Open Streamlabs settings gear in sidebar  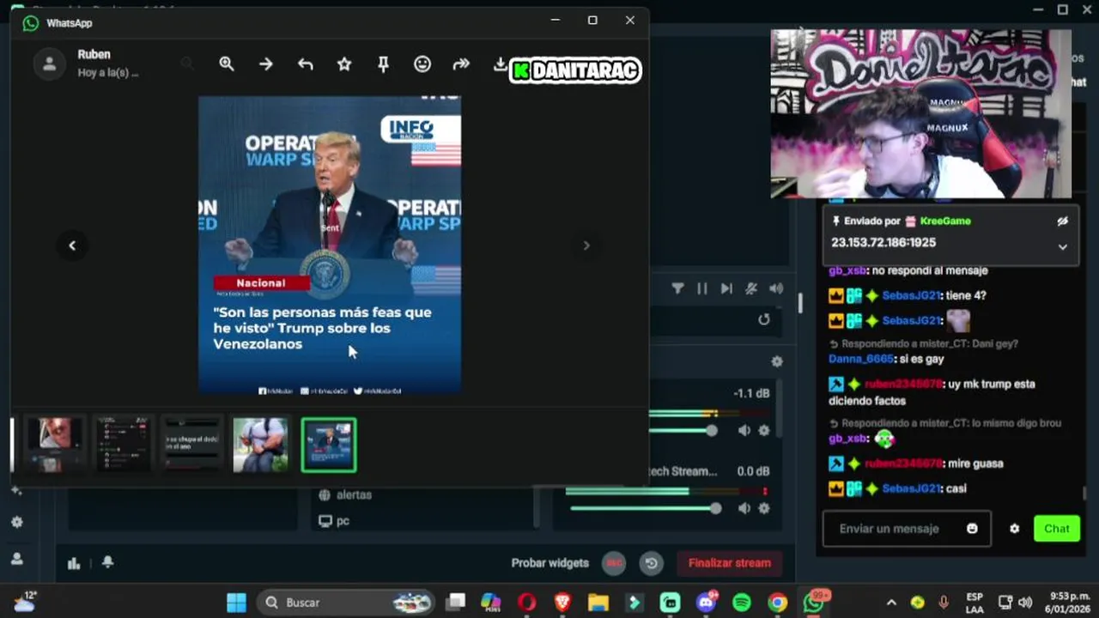pyautogui.click(x=16, y=522)
